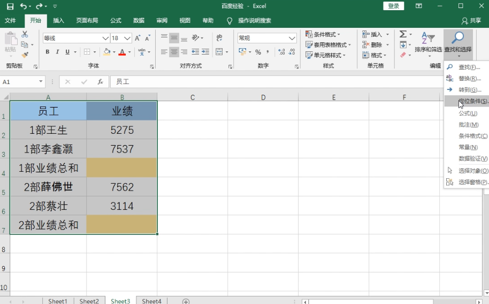The height and width of the screenshot is (304, 489).
Task: Click the Paste clipboard icon
Action: 11,39
